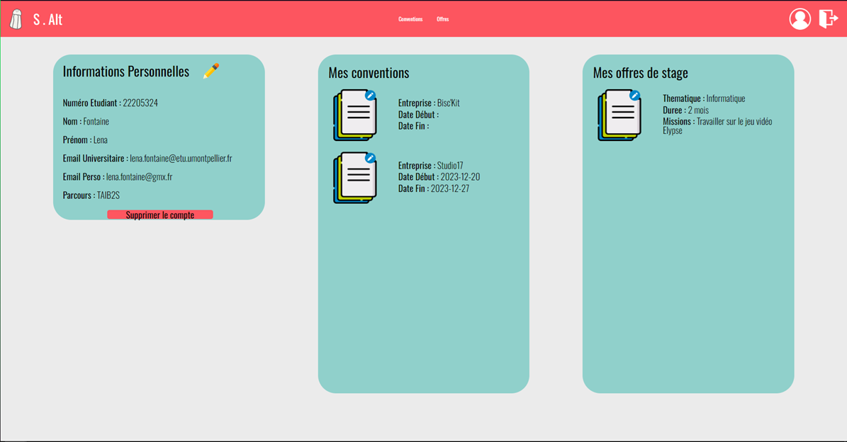Select the personal email lena.fontaine@gmx.fr

[139, 177]
